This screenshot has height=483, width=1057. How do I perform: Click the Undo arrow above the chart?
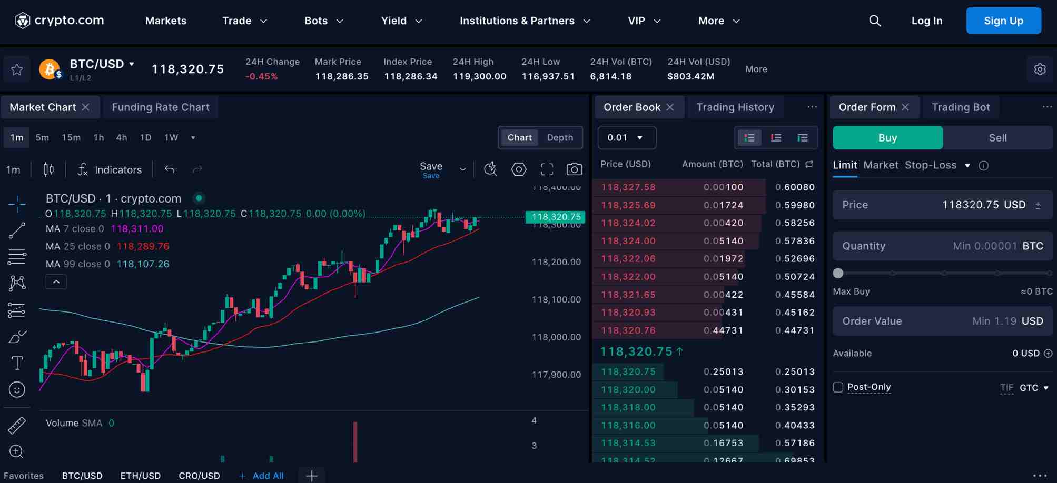coord(169,169)
